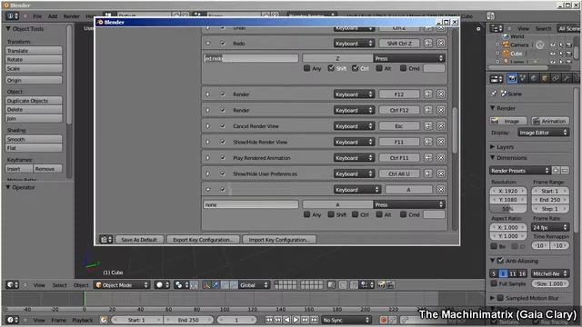Click play animation button in timeline
Screen dimensions: 582x327
pyautogui.click(x=296, y=320)
